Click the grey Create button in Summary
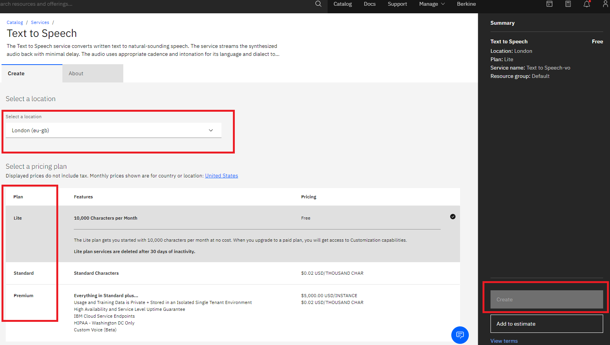This screenshot has height=345, width=610. [547, 299]
